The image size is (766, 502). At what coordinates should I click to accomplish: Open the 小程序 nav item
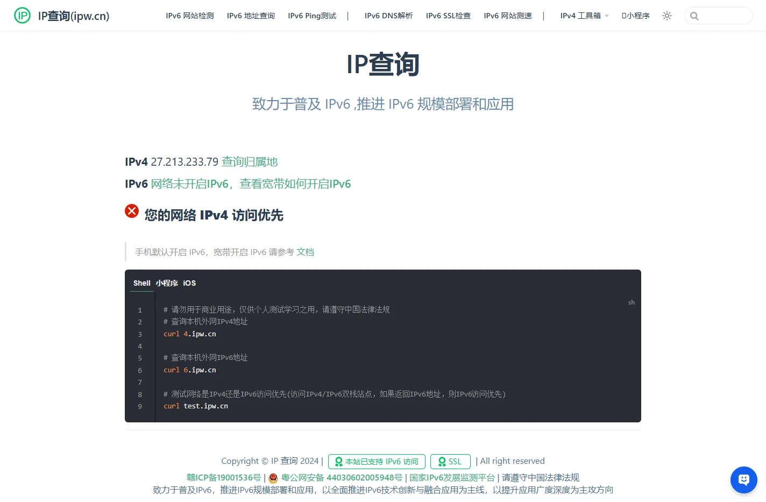635,16
